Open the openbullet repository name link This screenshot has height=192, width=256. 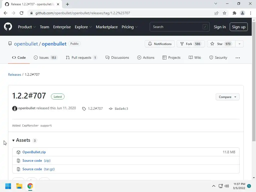[54, 44]
